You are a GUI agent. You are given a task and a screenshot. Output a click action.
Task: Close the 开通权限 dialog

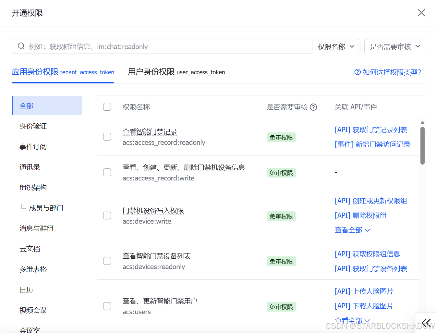[x=421, y=13]
